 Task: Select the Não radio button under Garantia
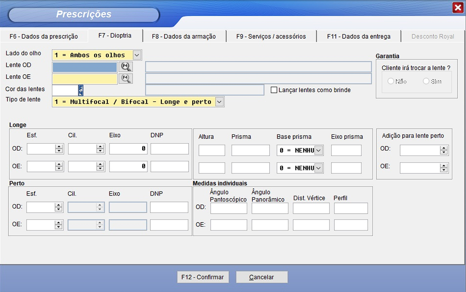(x=391, y=81)
